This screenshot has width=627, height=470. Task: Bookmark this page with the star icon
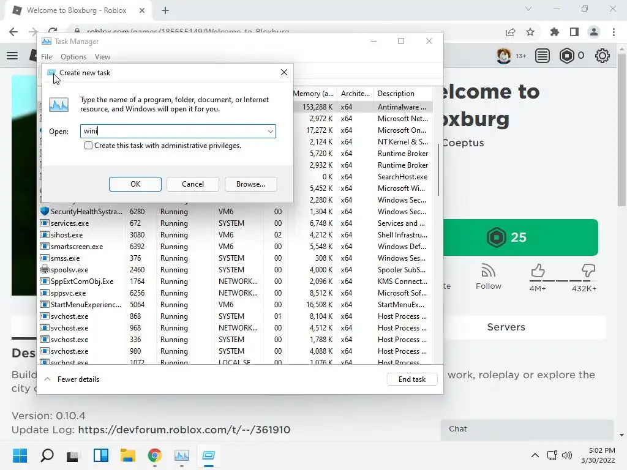click(530, 32)
